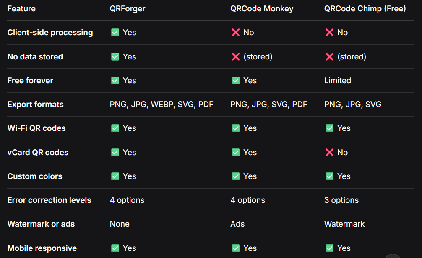Click green checkmark for QRCode Monkey Free forever
Image resolution: width=422 pixels, height=258 pixels.
[x=236, y=80]
